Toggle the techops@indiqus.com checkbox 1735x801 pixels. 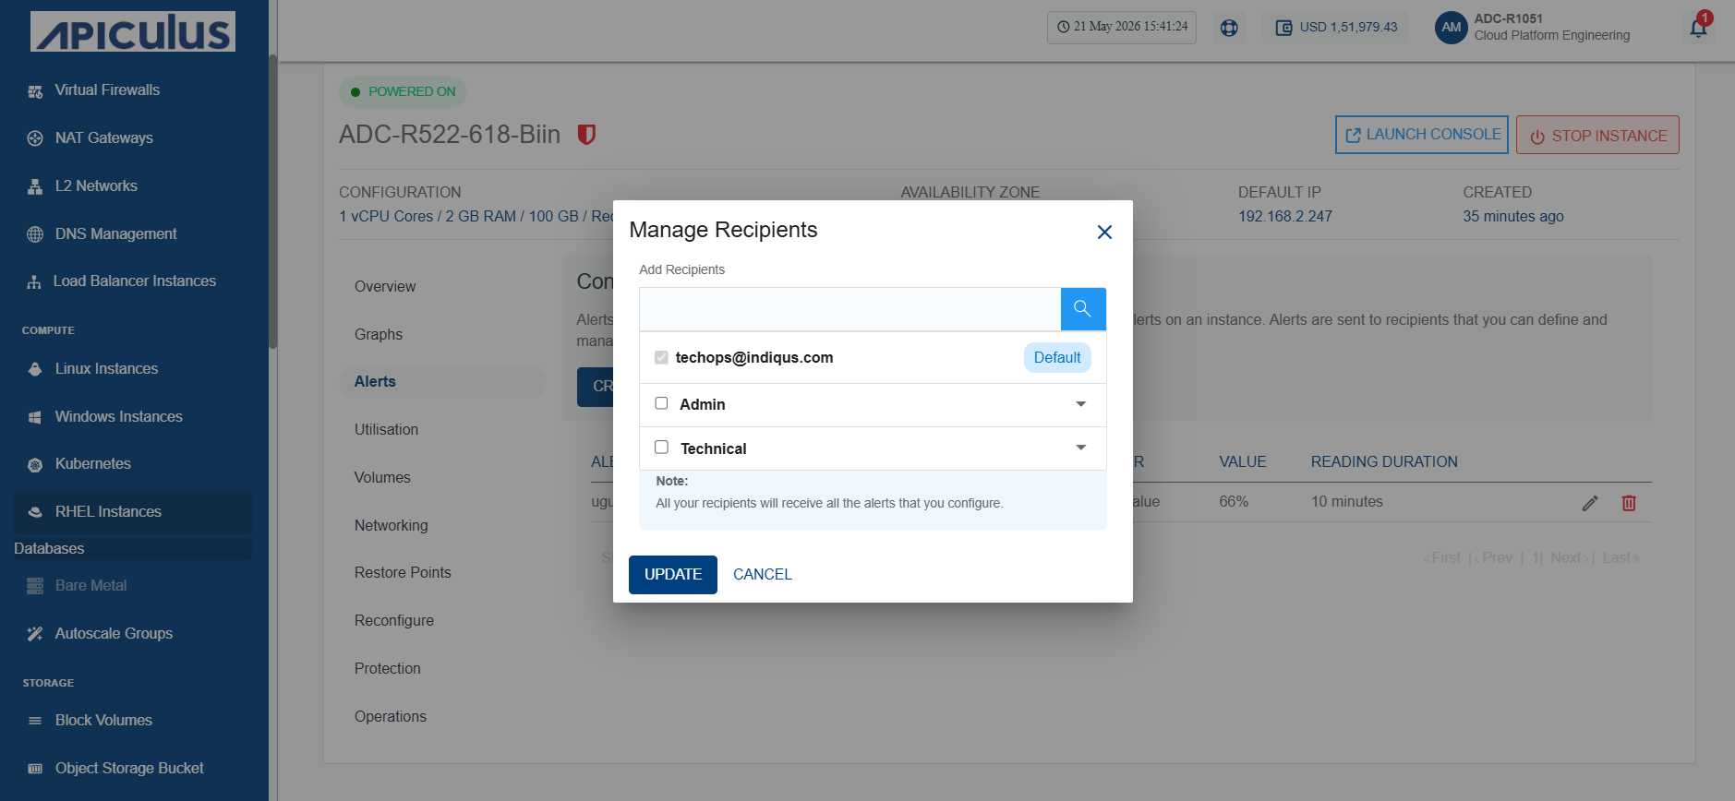[661, 357]
